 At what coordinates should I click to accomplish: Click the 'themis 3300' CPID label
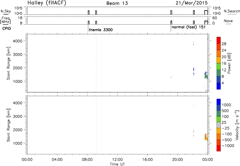101,30
